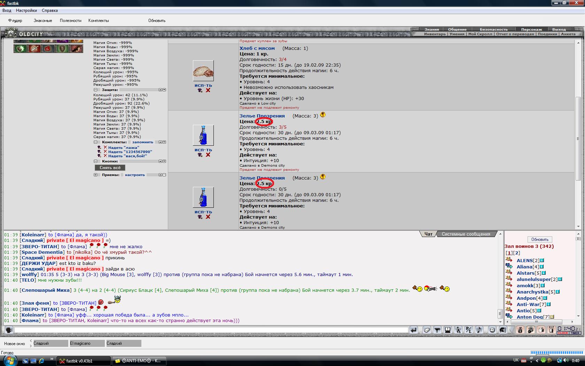
Task: Move Защита section up with arrow
Action: (x=161, y=90)
